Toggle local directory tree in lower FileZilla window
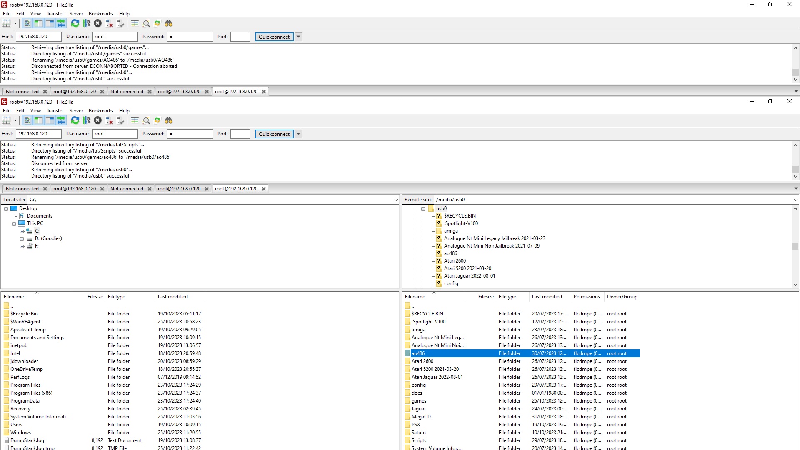 tap(38, 120)
